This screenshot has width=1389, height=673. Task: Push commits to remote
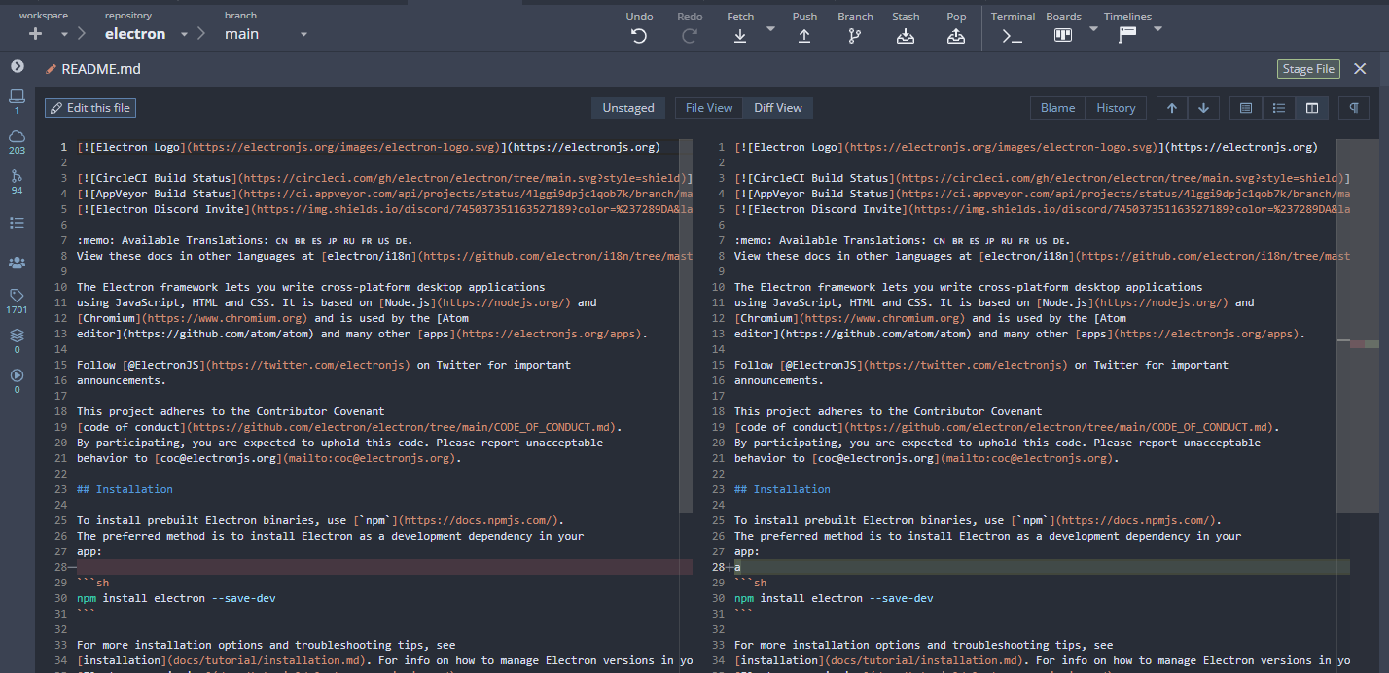[x=804, y=27]
